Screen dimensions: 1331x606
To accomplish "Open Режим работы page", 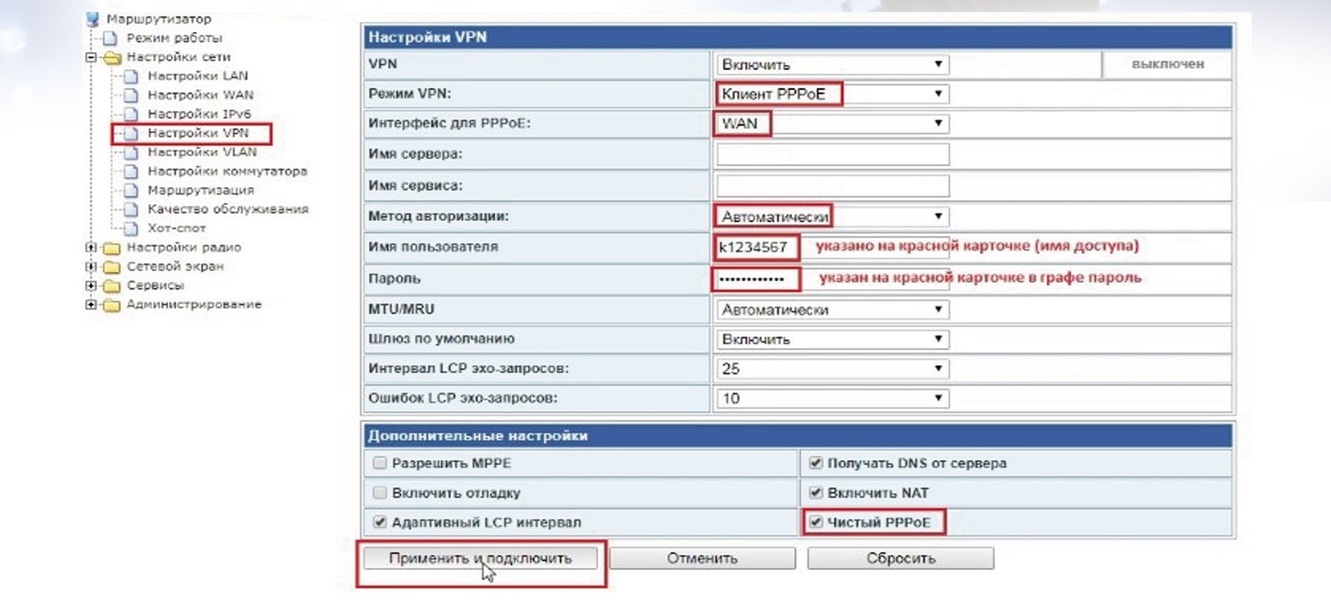I will [x=174, y=38].
